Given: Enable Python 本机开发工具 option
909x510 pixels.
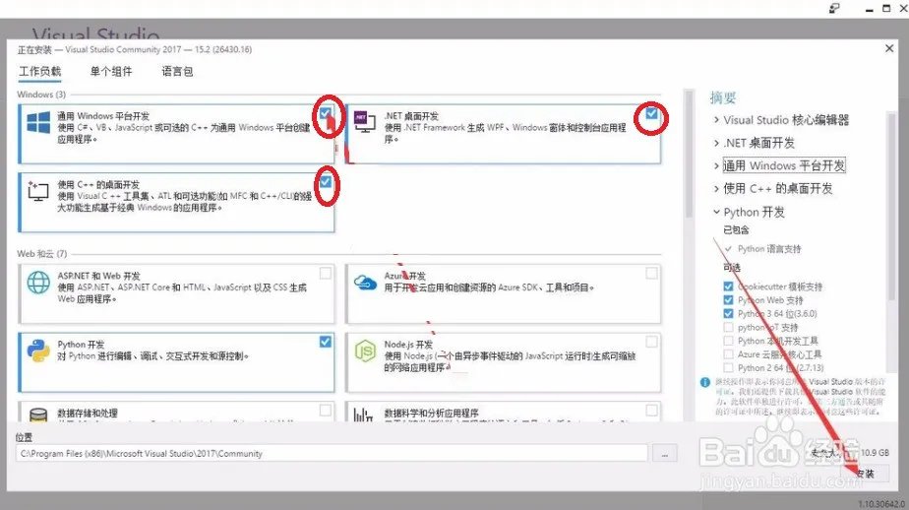Looking at the screenshot, I should pos(728,341).
